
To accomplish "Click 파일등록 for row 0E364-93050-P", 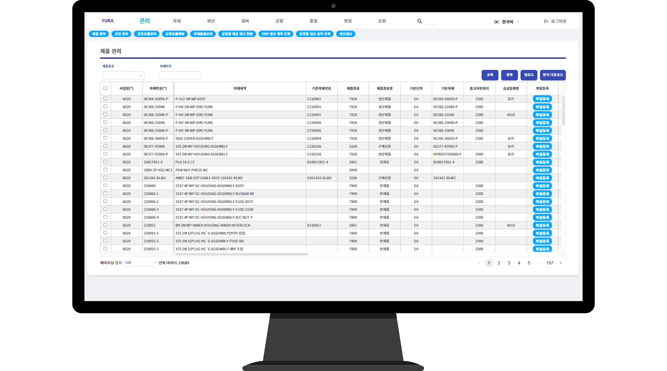I will pos(542,99).
